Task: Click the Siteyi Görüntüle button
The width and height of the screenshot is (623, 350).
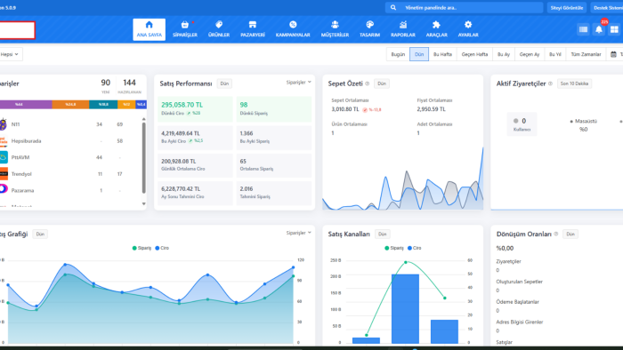Action: (x=567, y=7)
